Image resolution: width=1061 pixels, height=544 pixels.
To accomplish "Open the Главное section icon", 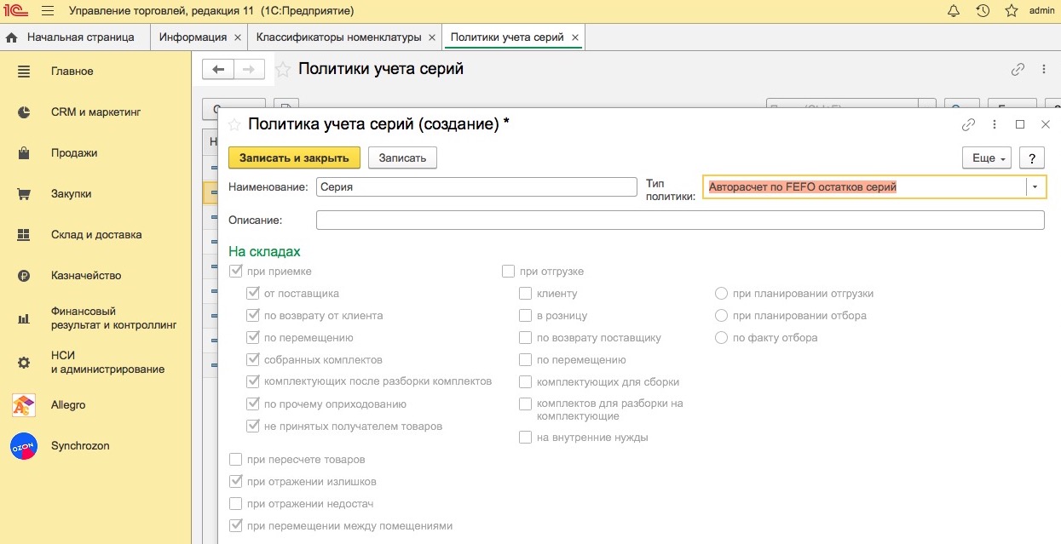I will [x=24, y=72].
